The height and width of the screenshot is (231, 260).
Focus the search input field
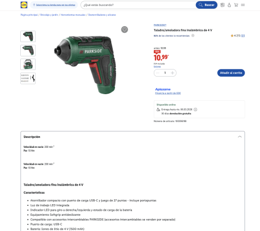click(138, 5)
